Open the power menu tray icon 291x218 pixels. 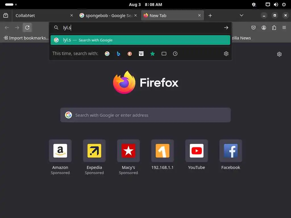click(284, 5)
